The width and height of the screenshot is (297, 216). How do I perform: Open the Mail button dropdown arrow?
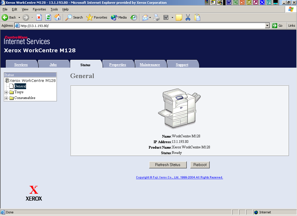pos(150,18)
